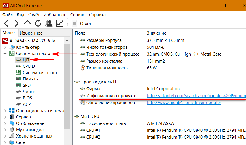Open the Отчёт menu in the menu bar
The image size is (246, 145).
click(x=34, y=15)
